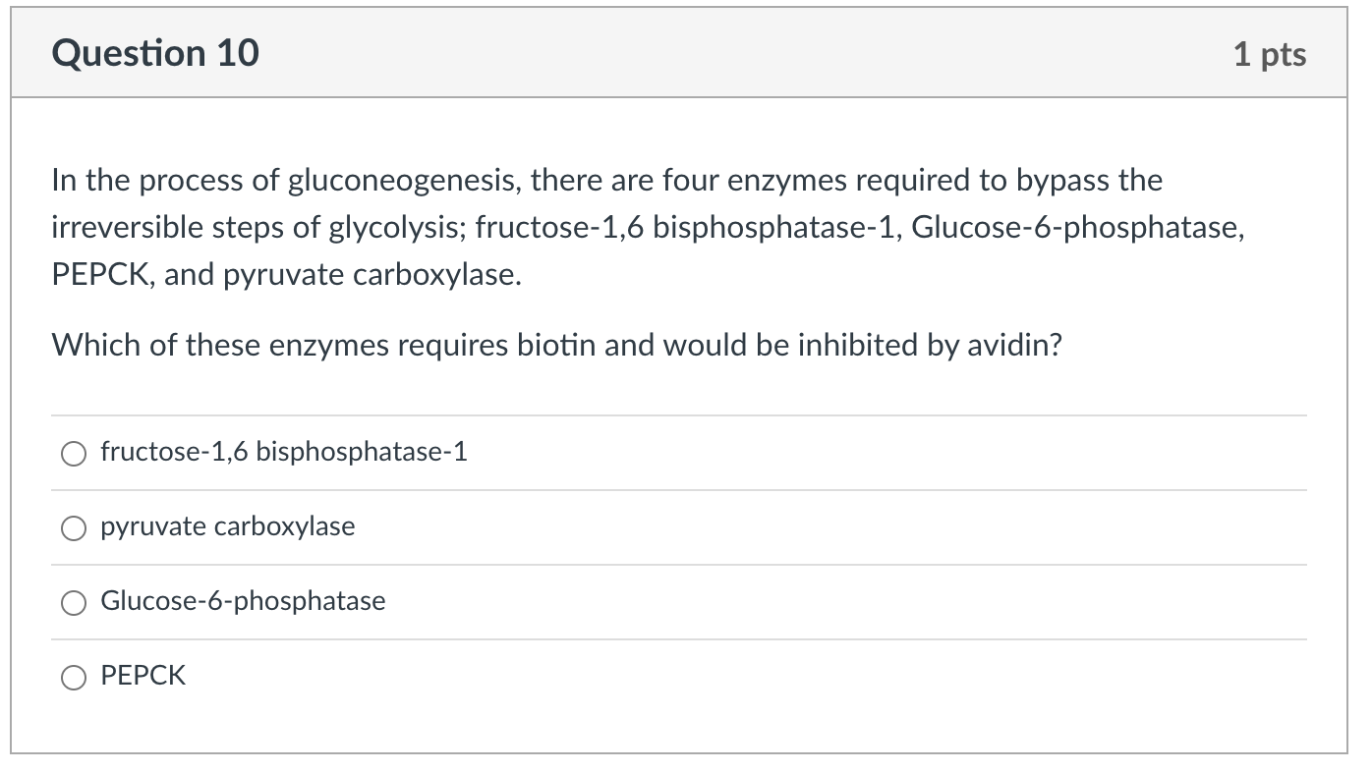Click the word irreversible in the paragraph
Viewport: 1372px width, 772px height.
pos(117,228)
